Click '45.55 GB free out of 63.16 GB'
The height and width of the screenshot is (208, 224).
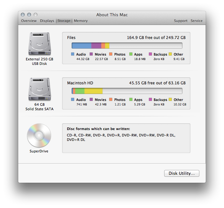[x=157, y=83]
